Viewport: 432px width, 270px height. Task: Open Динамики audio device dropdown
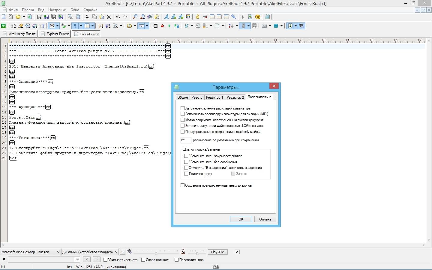90,252
